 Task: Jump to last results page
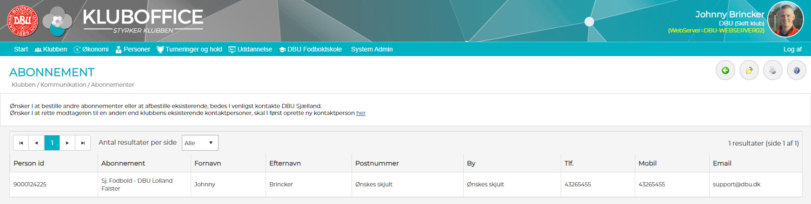tap(83, 143)
